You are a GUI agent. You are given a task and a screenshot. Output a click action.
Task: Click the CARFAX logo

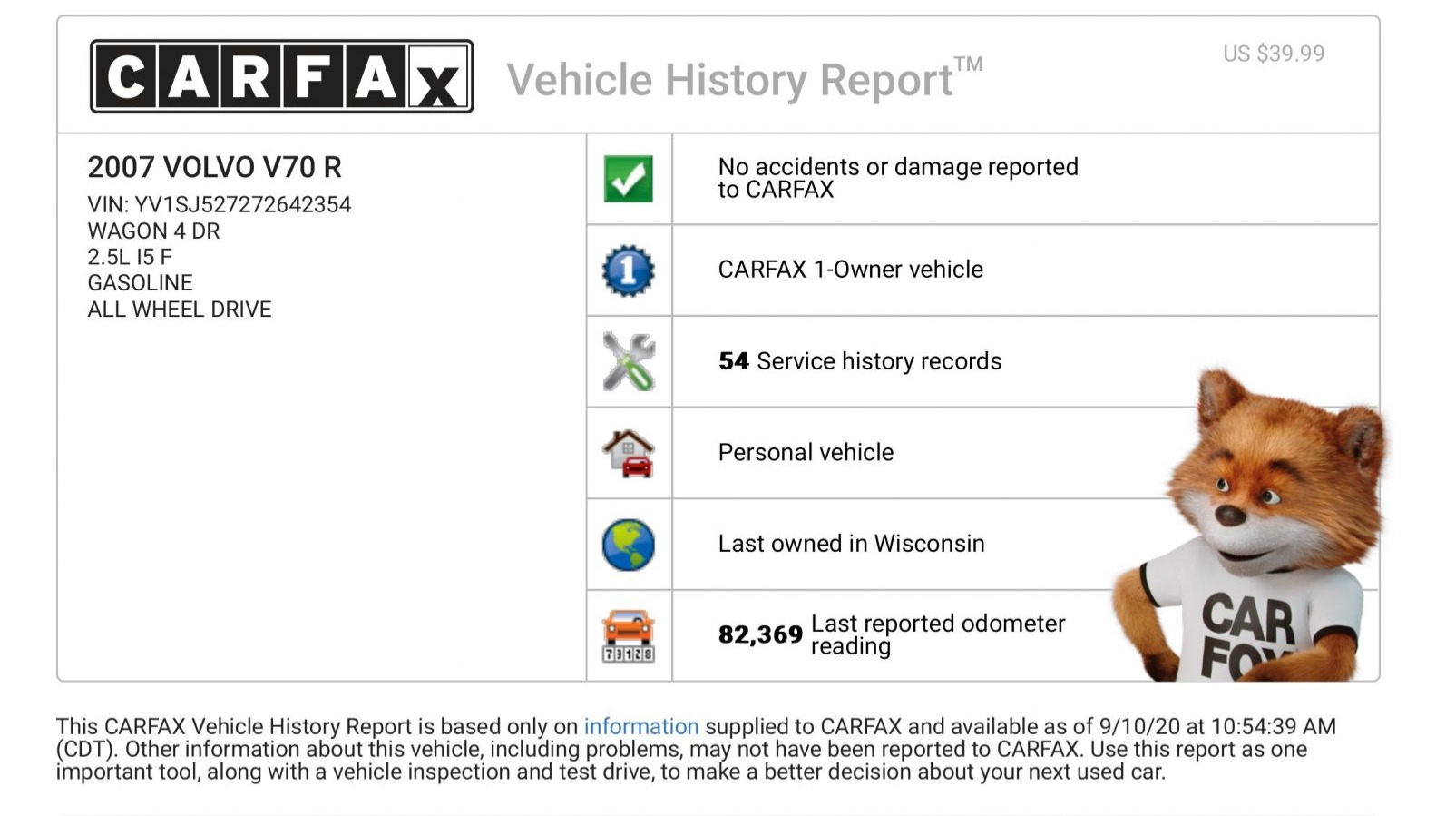281,76
